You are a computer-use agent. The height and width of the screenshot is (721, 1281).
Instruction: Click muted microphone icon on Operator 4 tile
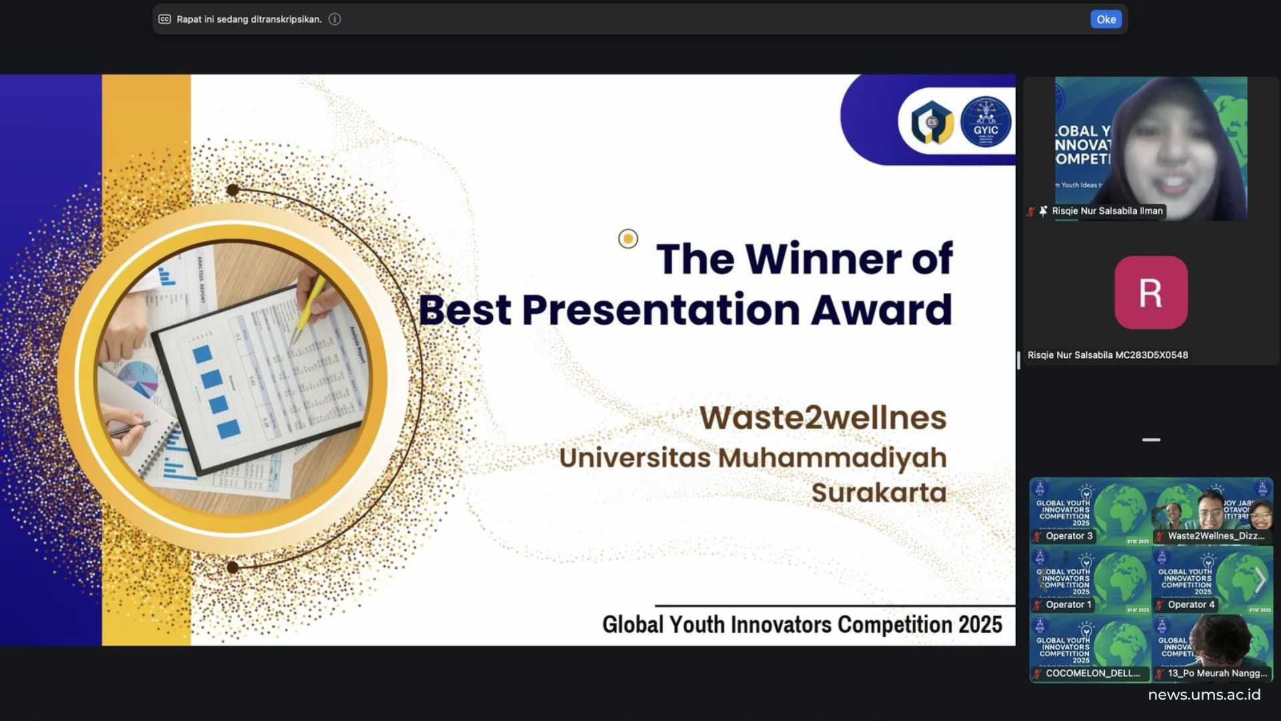coord(1160,605)
